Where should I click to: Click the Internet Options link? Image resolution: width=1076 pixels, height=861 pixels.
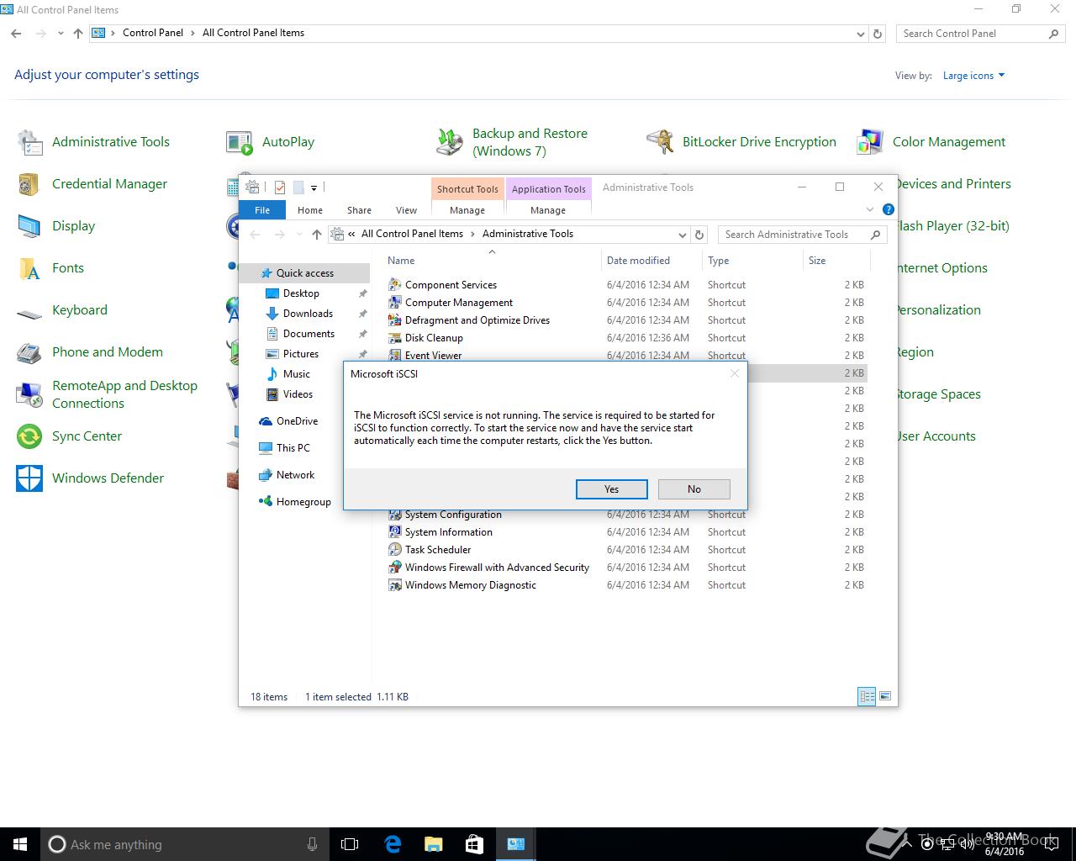pyautogui.click(x=943, y=268)
